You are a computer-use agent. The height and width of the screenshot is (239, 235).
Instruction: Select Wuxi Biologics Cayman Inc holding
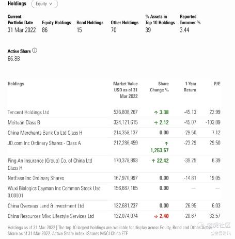click(x=54, y=192)
